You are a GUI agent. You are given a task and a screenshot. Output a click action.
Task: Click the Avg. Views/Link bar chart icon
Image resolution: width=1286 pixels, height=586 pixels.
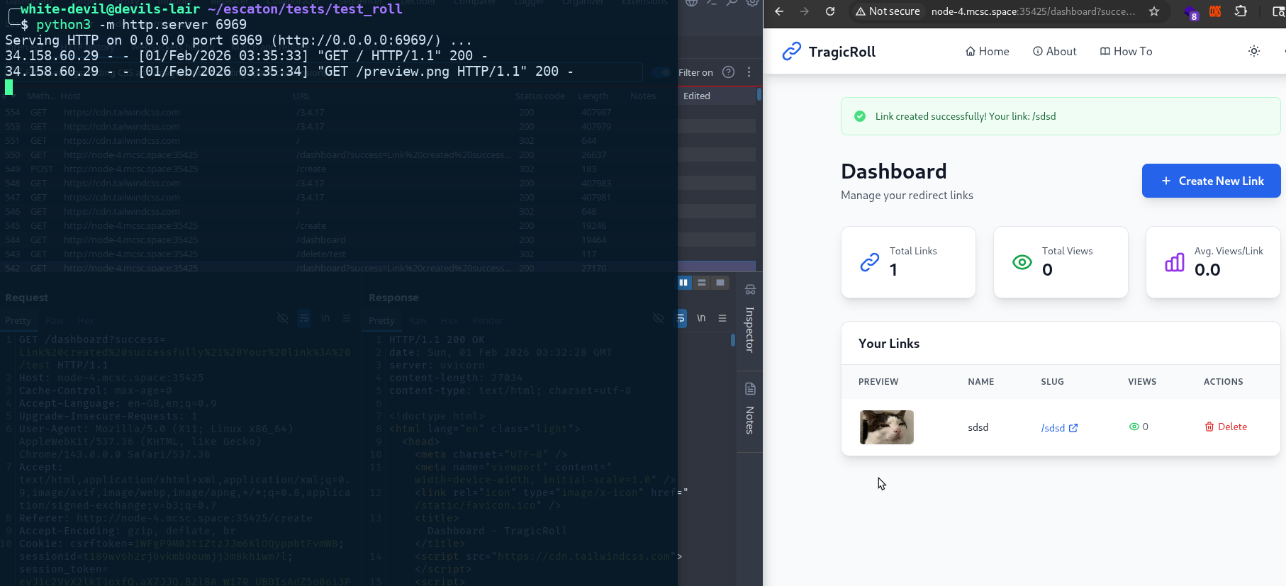point(1174,262)
